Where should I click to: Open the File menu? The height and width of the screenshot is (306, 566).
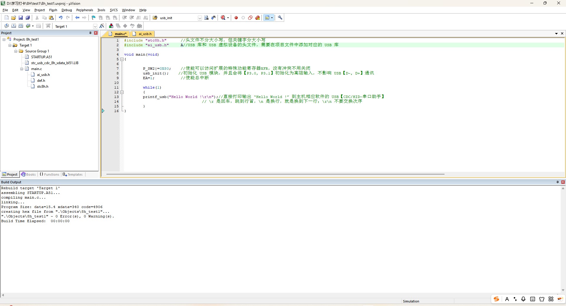click(x=5, y=10)
